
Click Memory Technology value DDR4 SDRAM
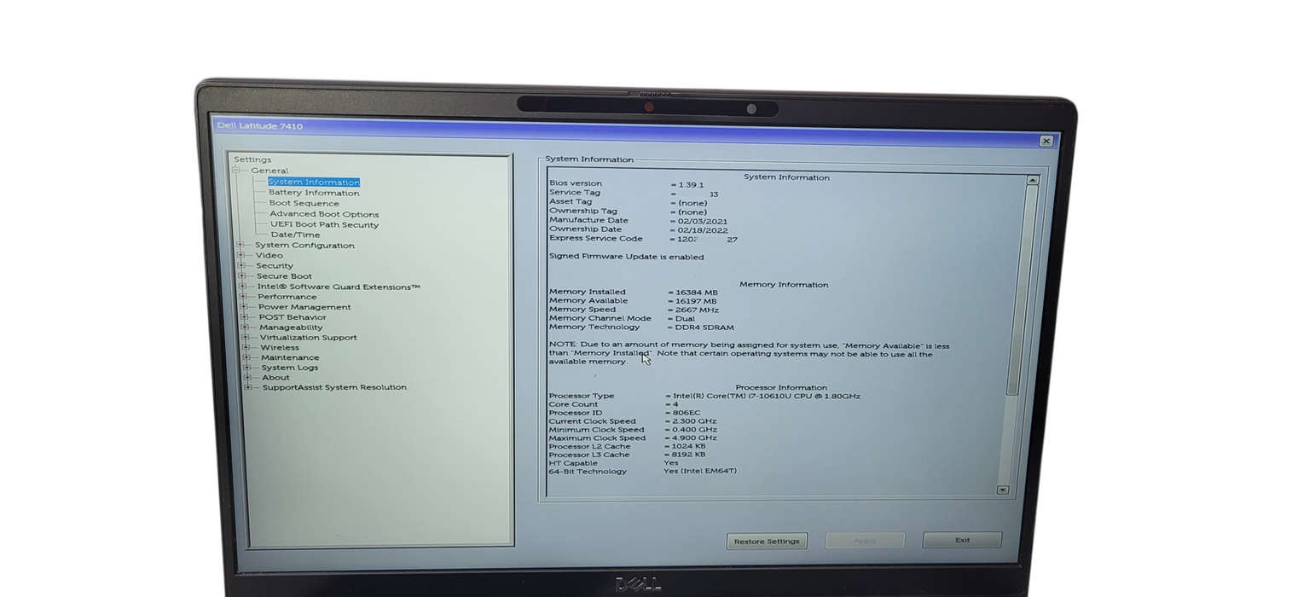tap(704, 327)
